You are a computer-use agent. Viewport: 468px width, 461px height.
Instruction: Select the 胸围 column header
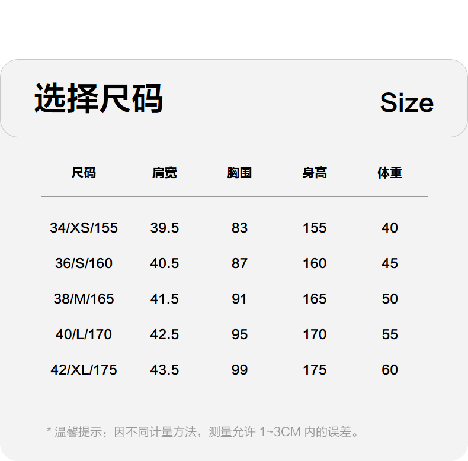pyautogui.click(x=239, y=173)
